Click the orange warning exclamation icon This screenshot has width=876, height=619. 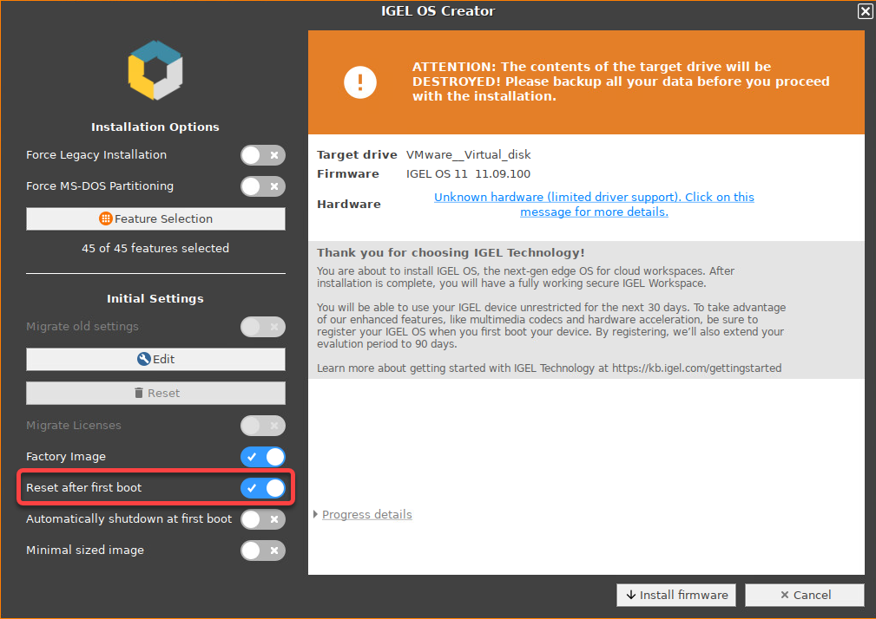(359, 81)
